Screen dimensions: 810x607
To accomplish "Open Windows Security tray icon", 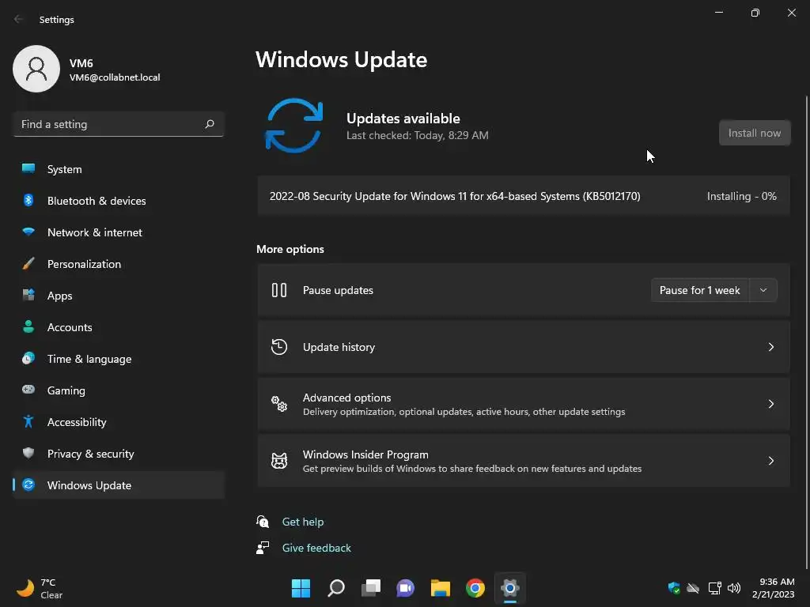I will pos(674,588).
